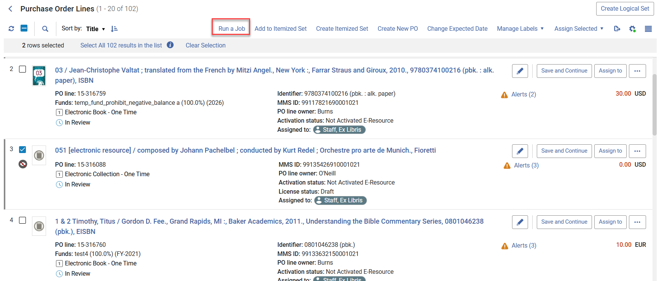Tick the checkbox for row 4

[x=22, y=220]
